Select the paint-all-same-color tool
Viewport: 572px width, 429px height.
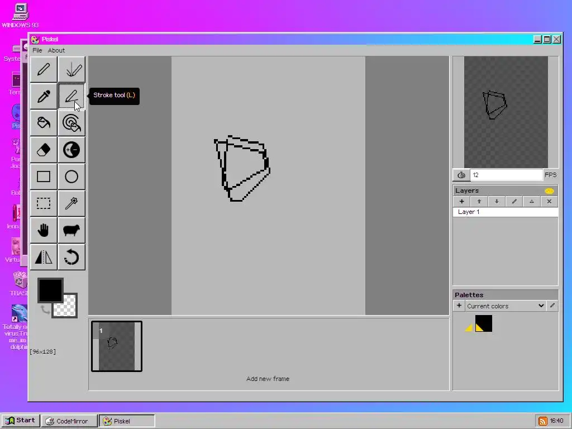click(71, 123)
